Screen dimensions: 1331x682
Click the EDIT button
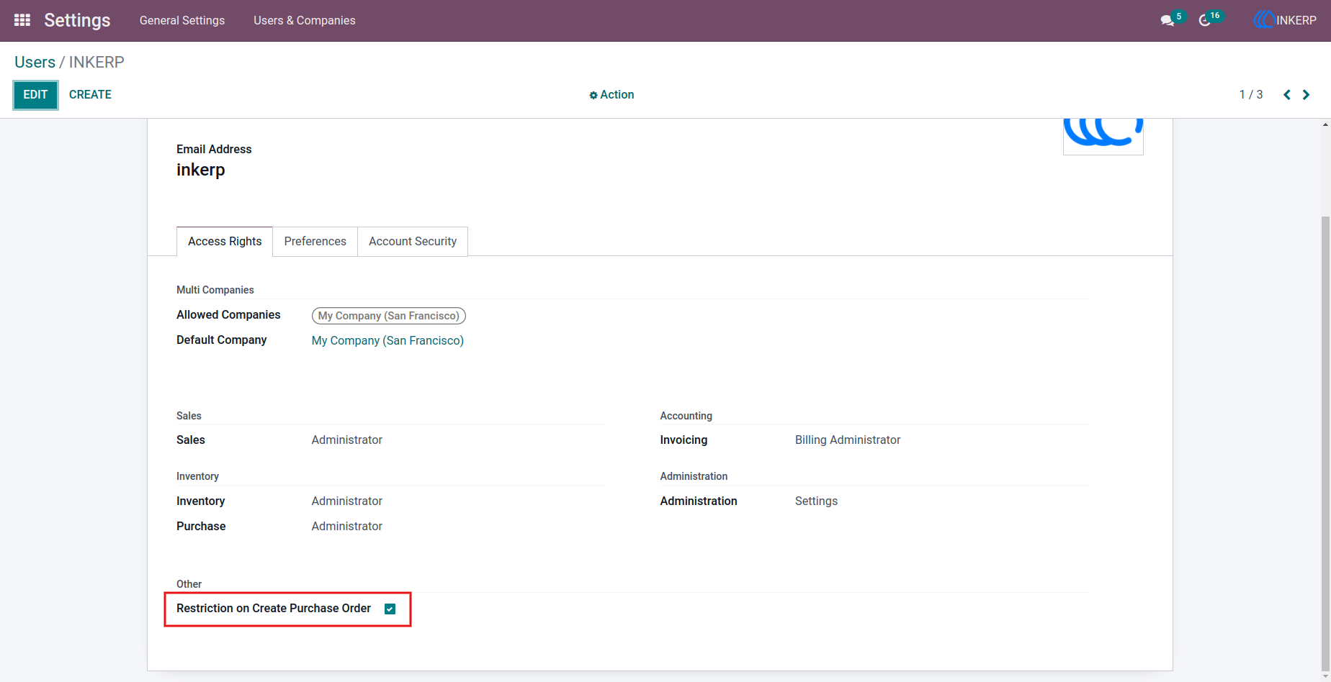[x=35, y=95]
